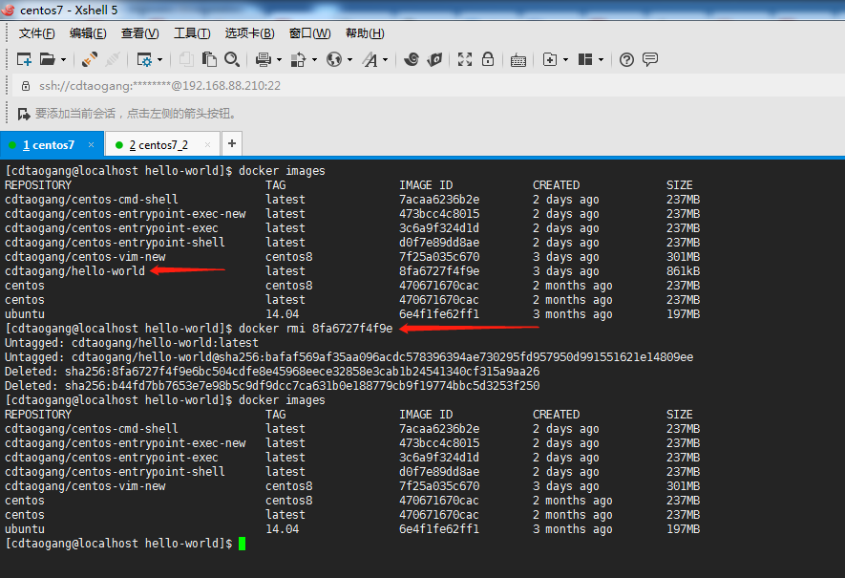
Task: Launch Xftp with the swirl icon
Action: pyautogui.click(x=412, y=59)
